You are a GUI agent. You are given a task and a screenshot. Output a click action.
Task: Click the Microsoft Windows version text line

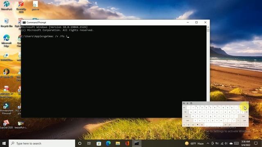coord(54,27)
